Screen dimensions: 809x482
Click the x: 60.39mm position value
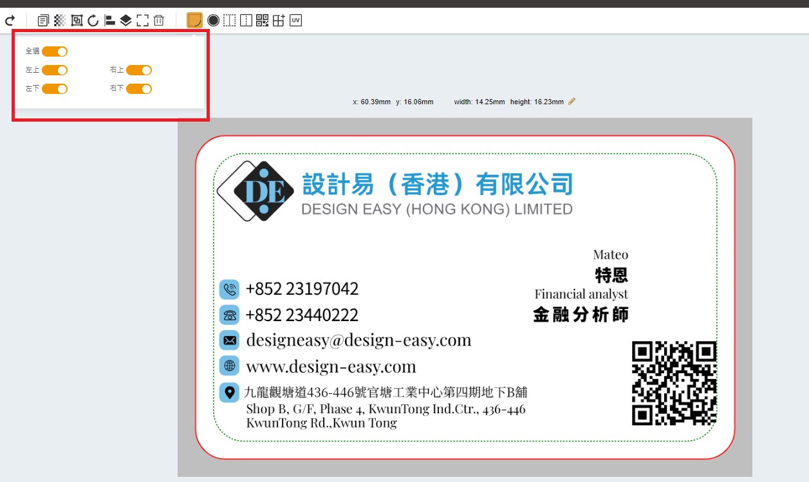[371, 102]
